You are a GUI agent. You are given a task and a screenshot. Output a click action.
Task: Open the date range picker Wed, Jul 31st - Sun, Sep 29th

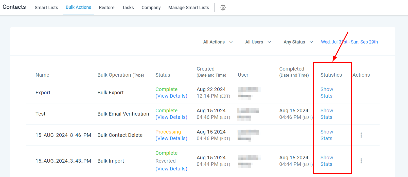pyautogui.click(x=349, y=42)
